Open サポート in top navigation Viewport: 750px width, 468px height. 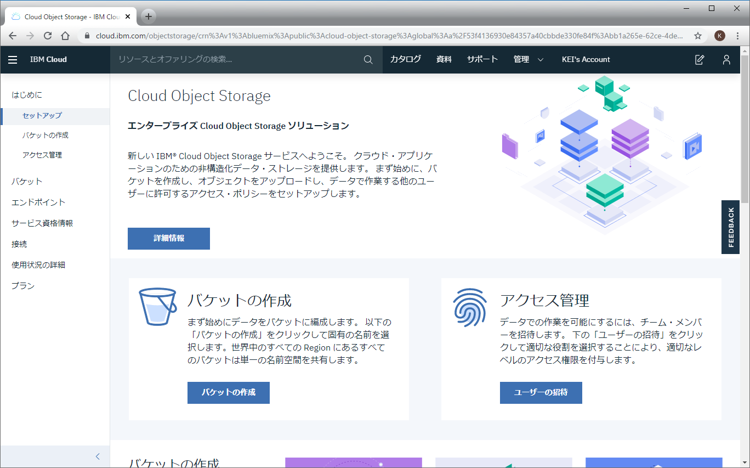(x=482, y=60)
